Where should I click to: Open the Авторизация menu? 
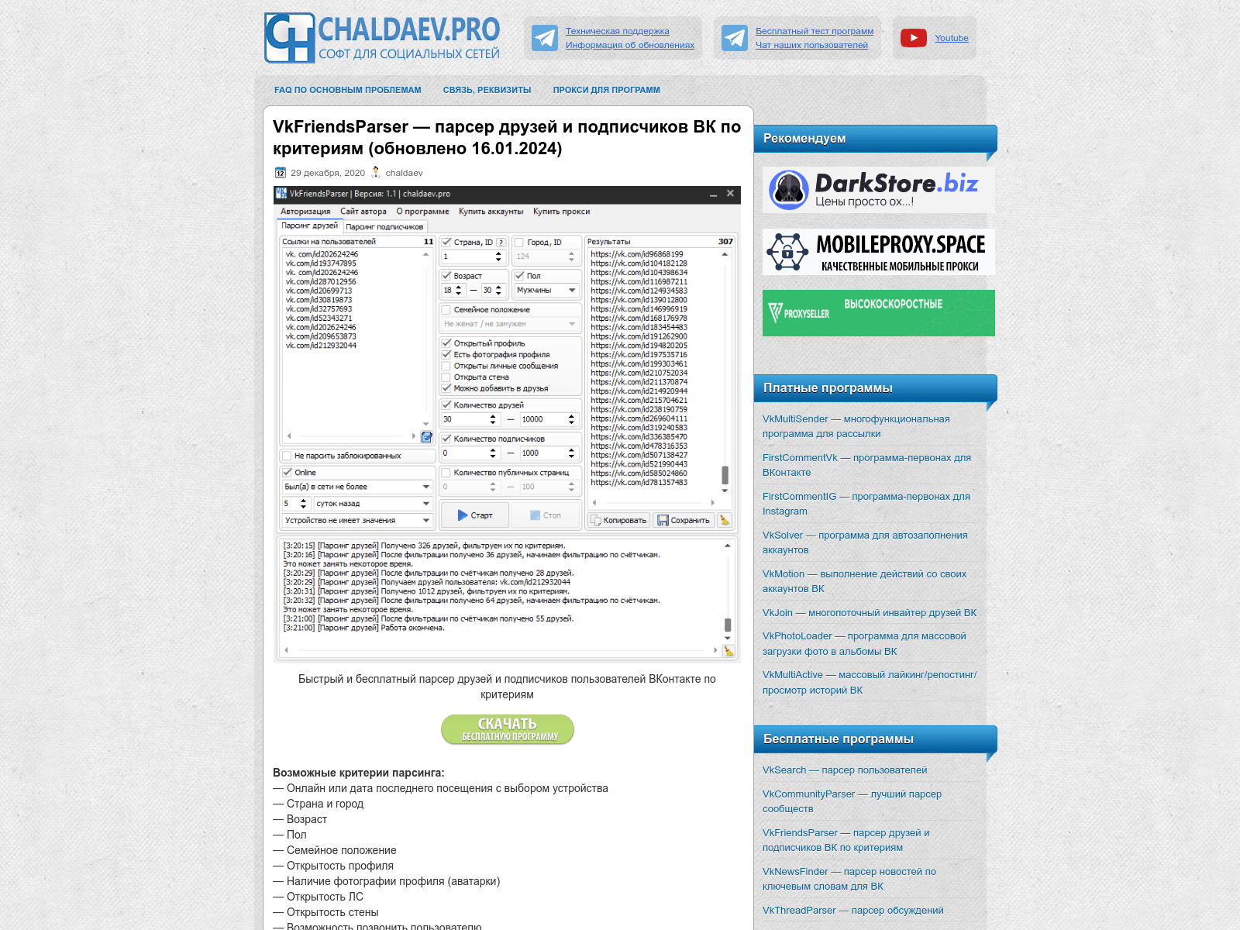305,212
